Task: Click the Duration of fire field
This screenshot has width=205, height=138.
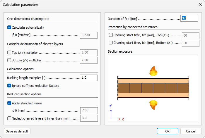Action: [189, 18]
